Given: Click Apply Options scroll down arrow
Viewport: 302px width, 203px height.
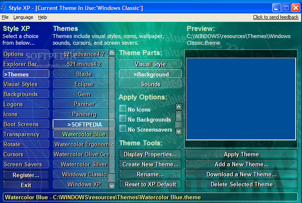Looking at the screenshot, I should pos(179,131).
